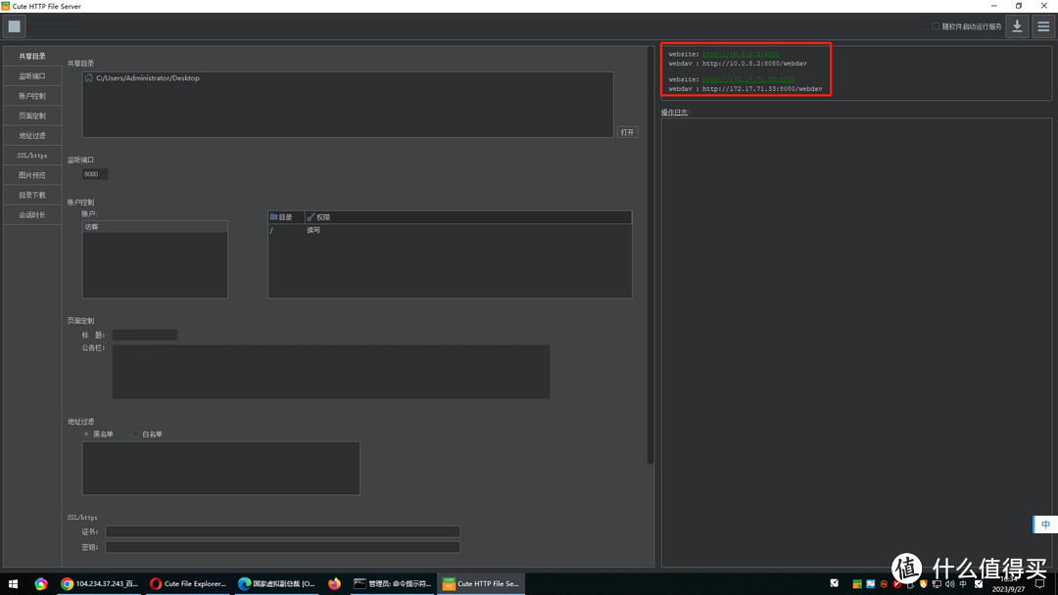
Task: Click the 8080 listening port field
Action: [x=95, y=174]
